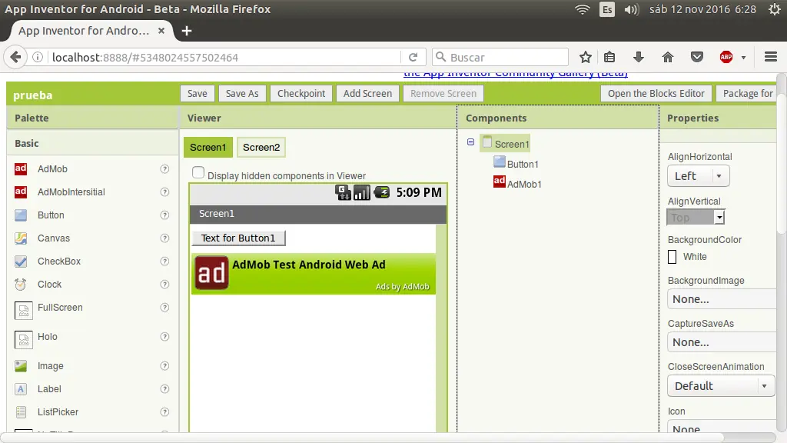Open help for Clock component
This screenshot has width=787, height=443.
coord(164,285)
